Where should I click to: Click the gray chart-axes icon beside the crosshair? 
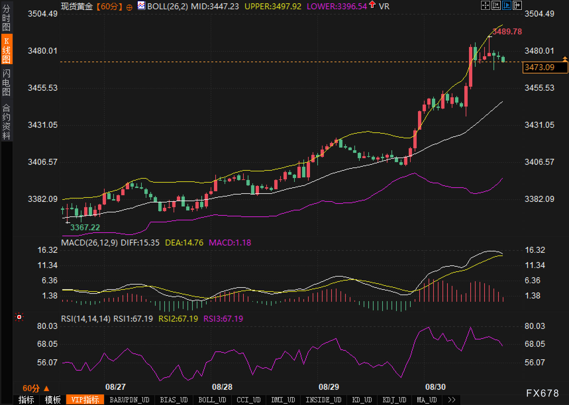pyautogui.click(x=496, y=5)
